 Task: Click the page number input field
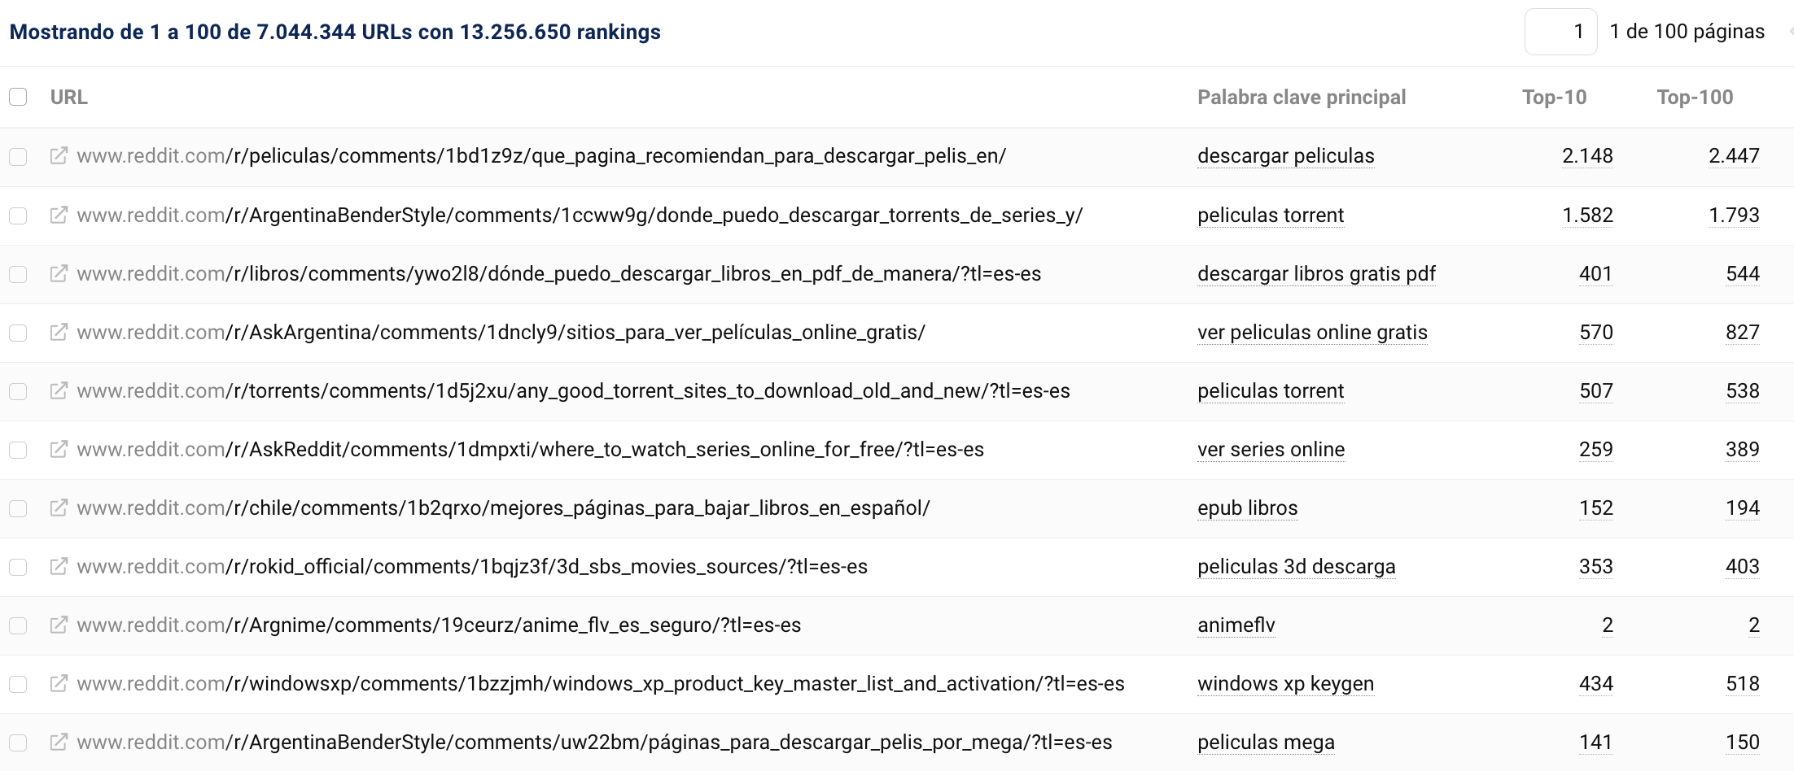[x=1560, y=32]
